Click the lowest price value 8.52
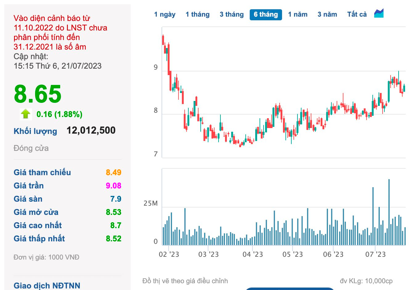Viewport: 410px width, 290px height. 113,239
